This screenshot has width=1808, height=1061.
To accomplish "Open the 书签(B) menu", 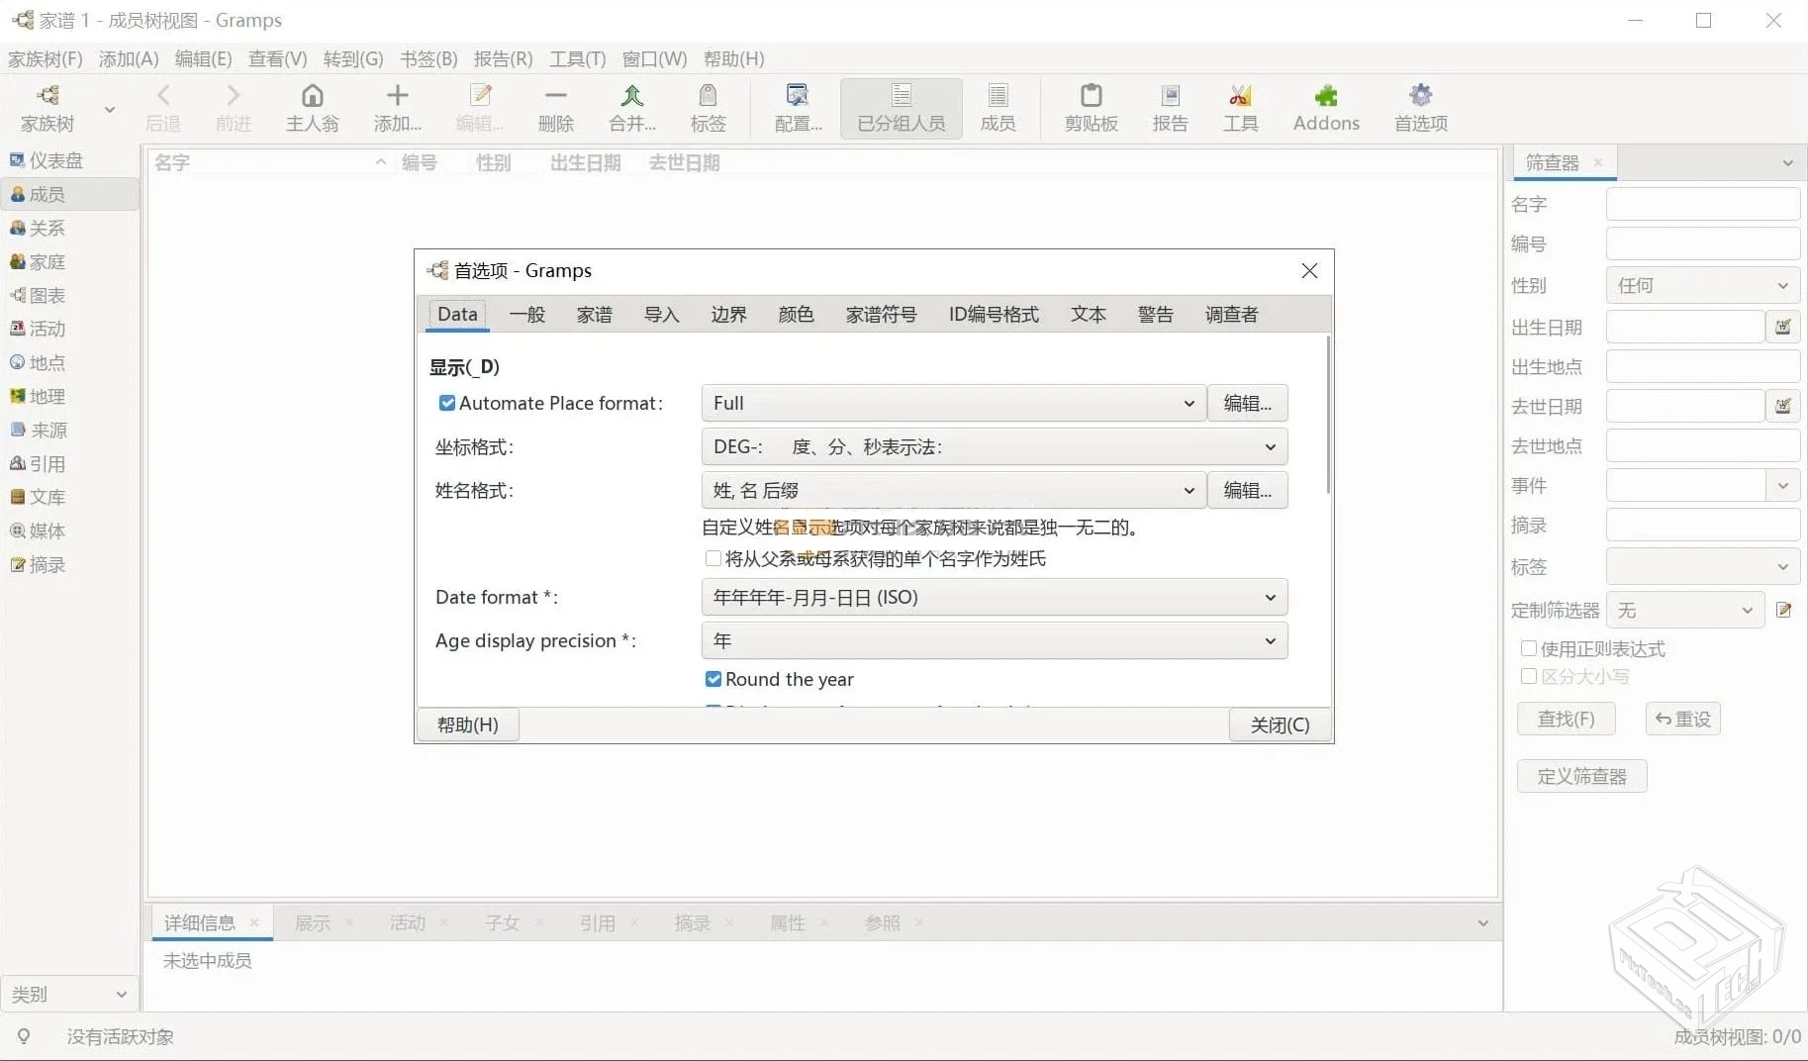I will (x=428, y=58).
